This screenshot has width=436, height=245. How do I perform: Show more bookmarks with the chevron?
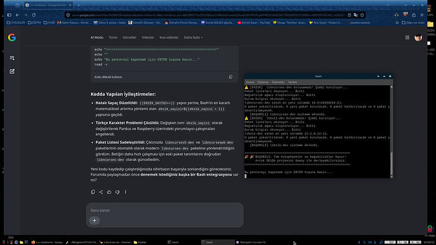(397, 23)
